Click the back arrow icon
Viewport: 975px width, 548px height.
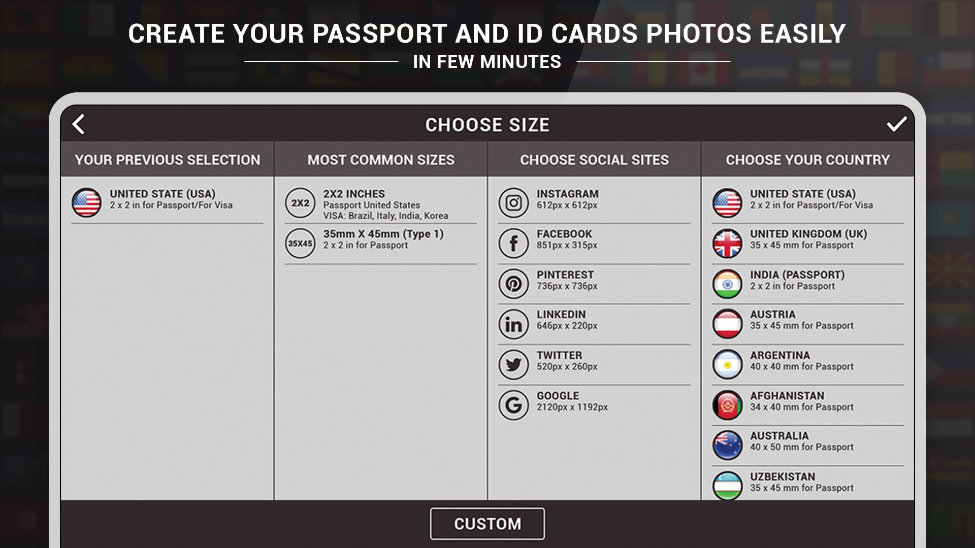(79, 124)
